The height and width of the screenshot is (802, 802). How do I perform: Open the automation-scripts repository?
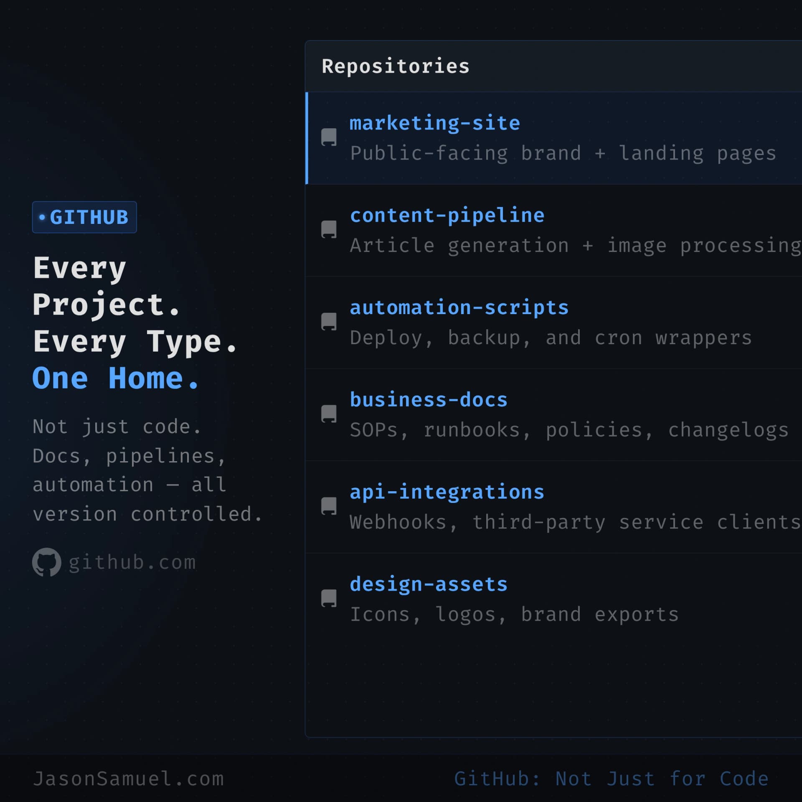point(459,308)
